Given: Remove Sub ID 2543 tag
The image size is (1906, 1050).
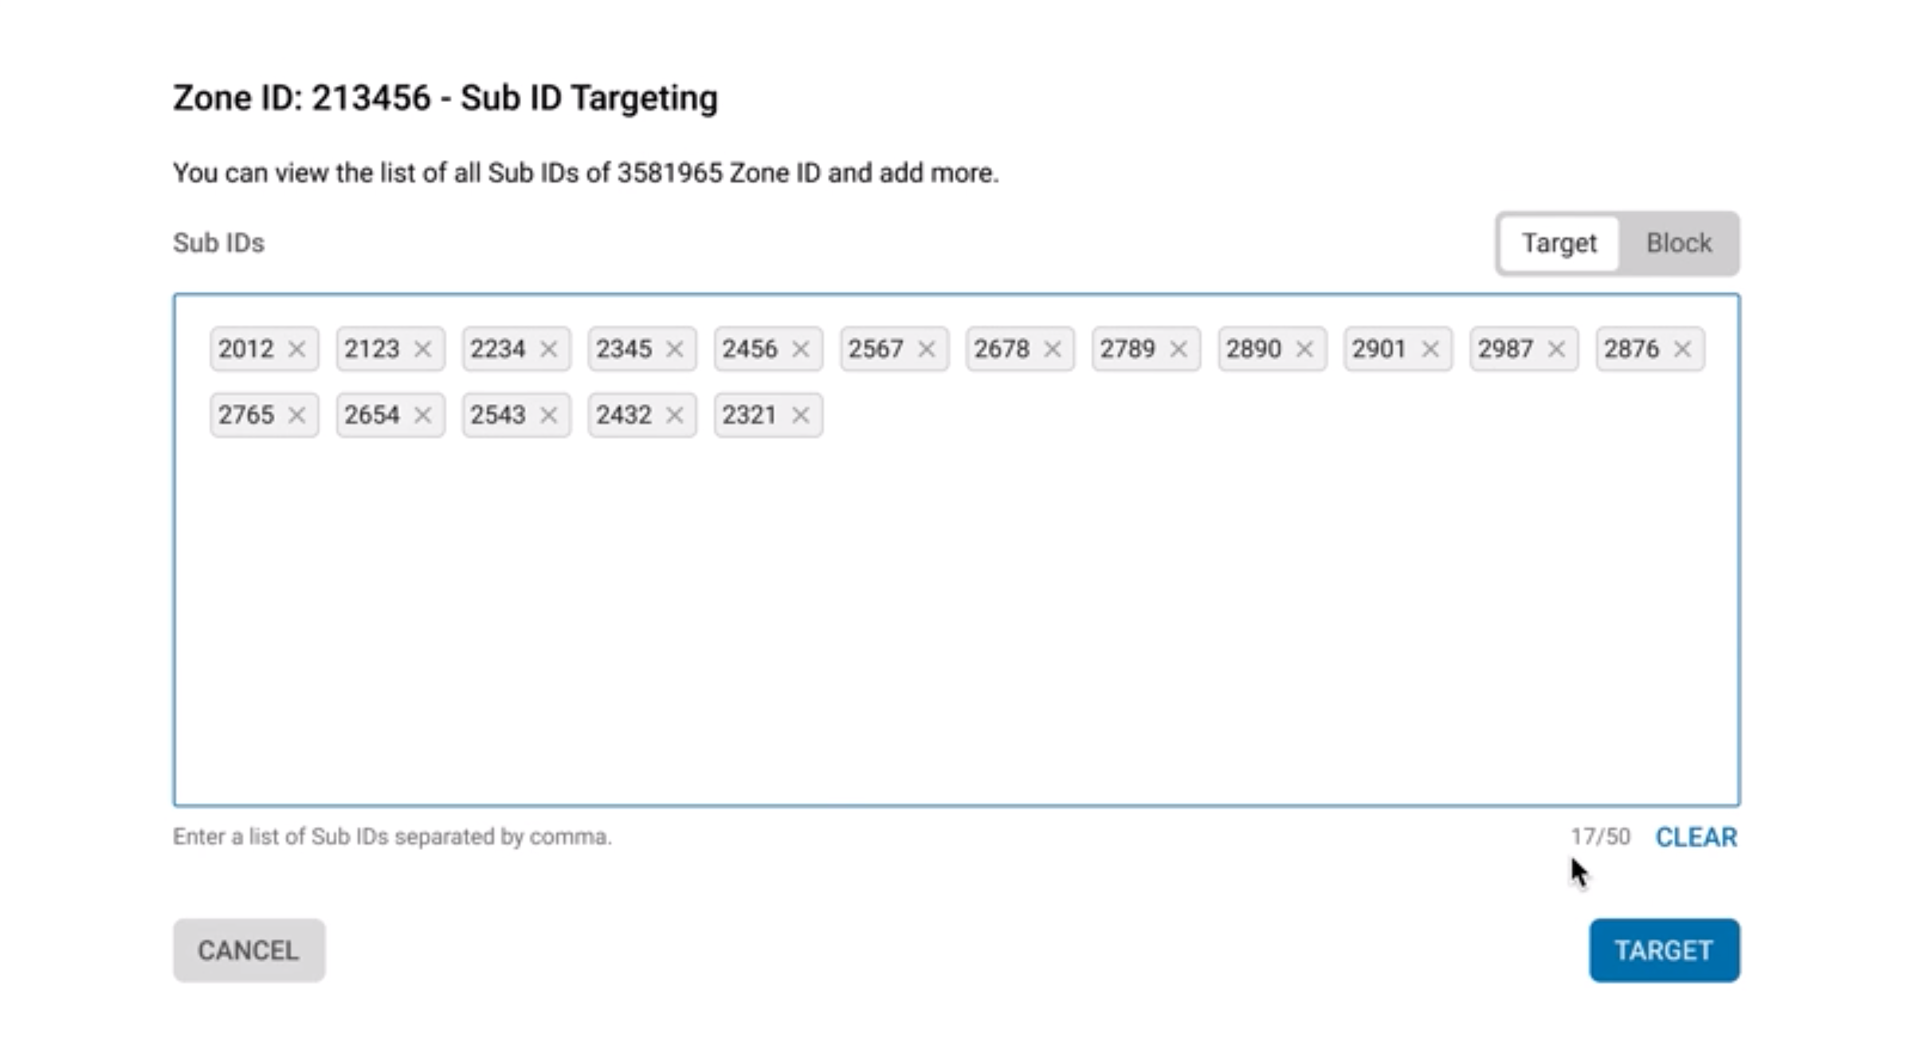Looking at the screenshot, I should coord(548,413).
